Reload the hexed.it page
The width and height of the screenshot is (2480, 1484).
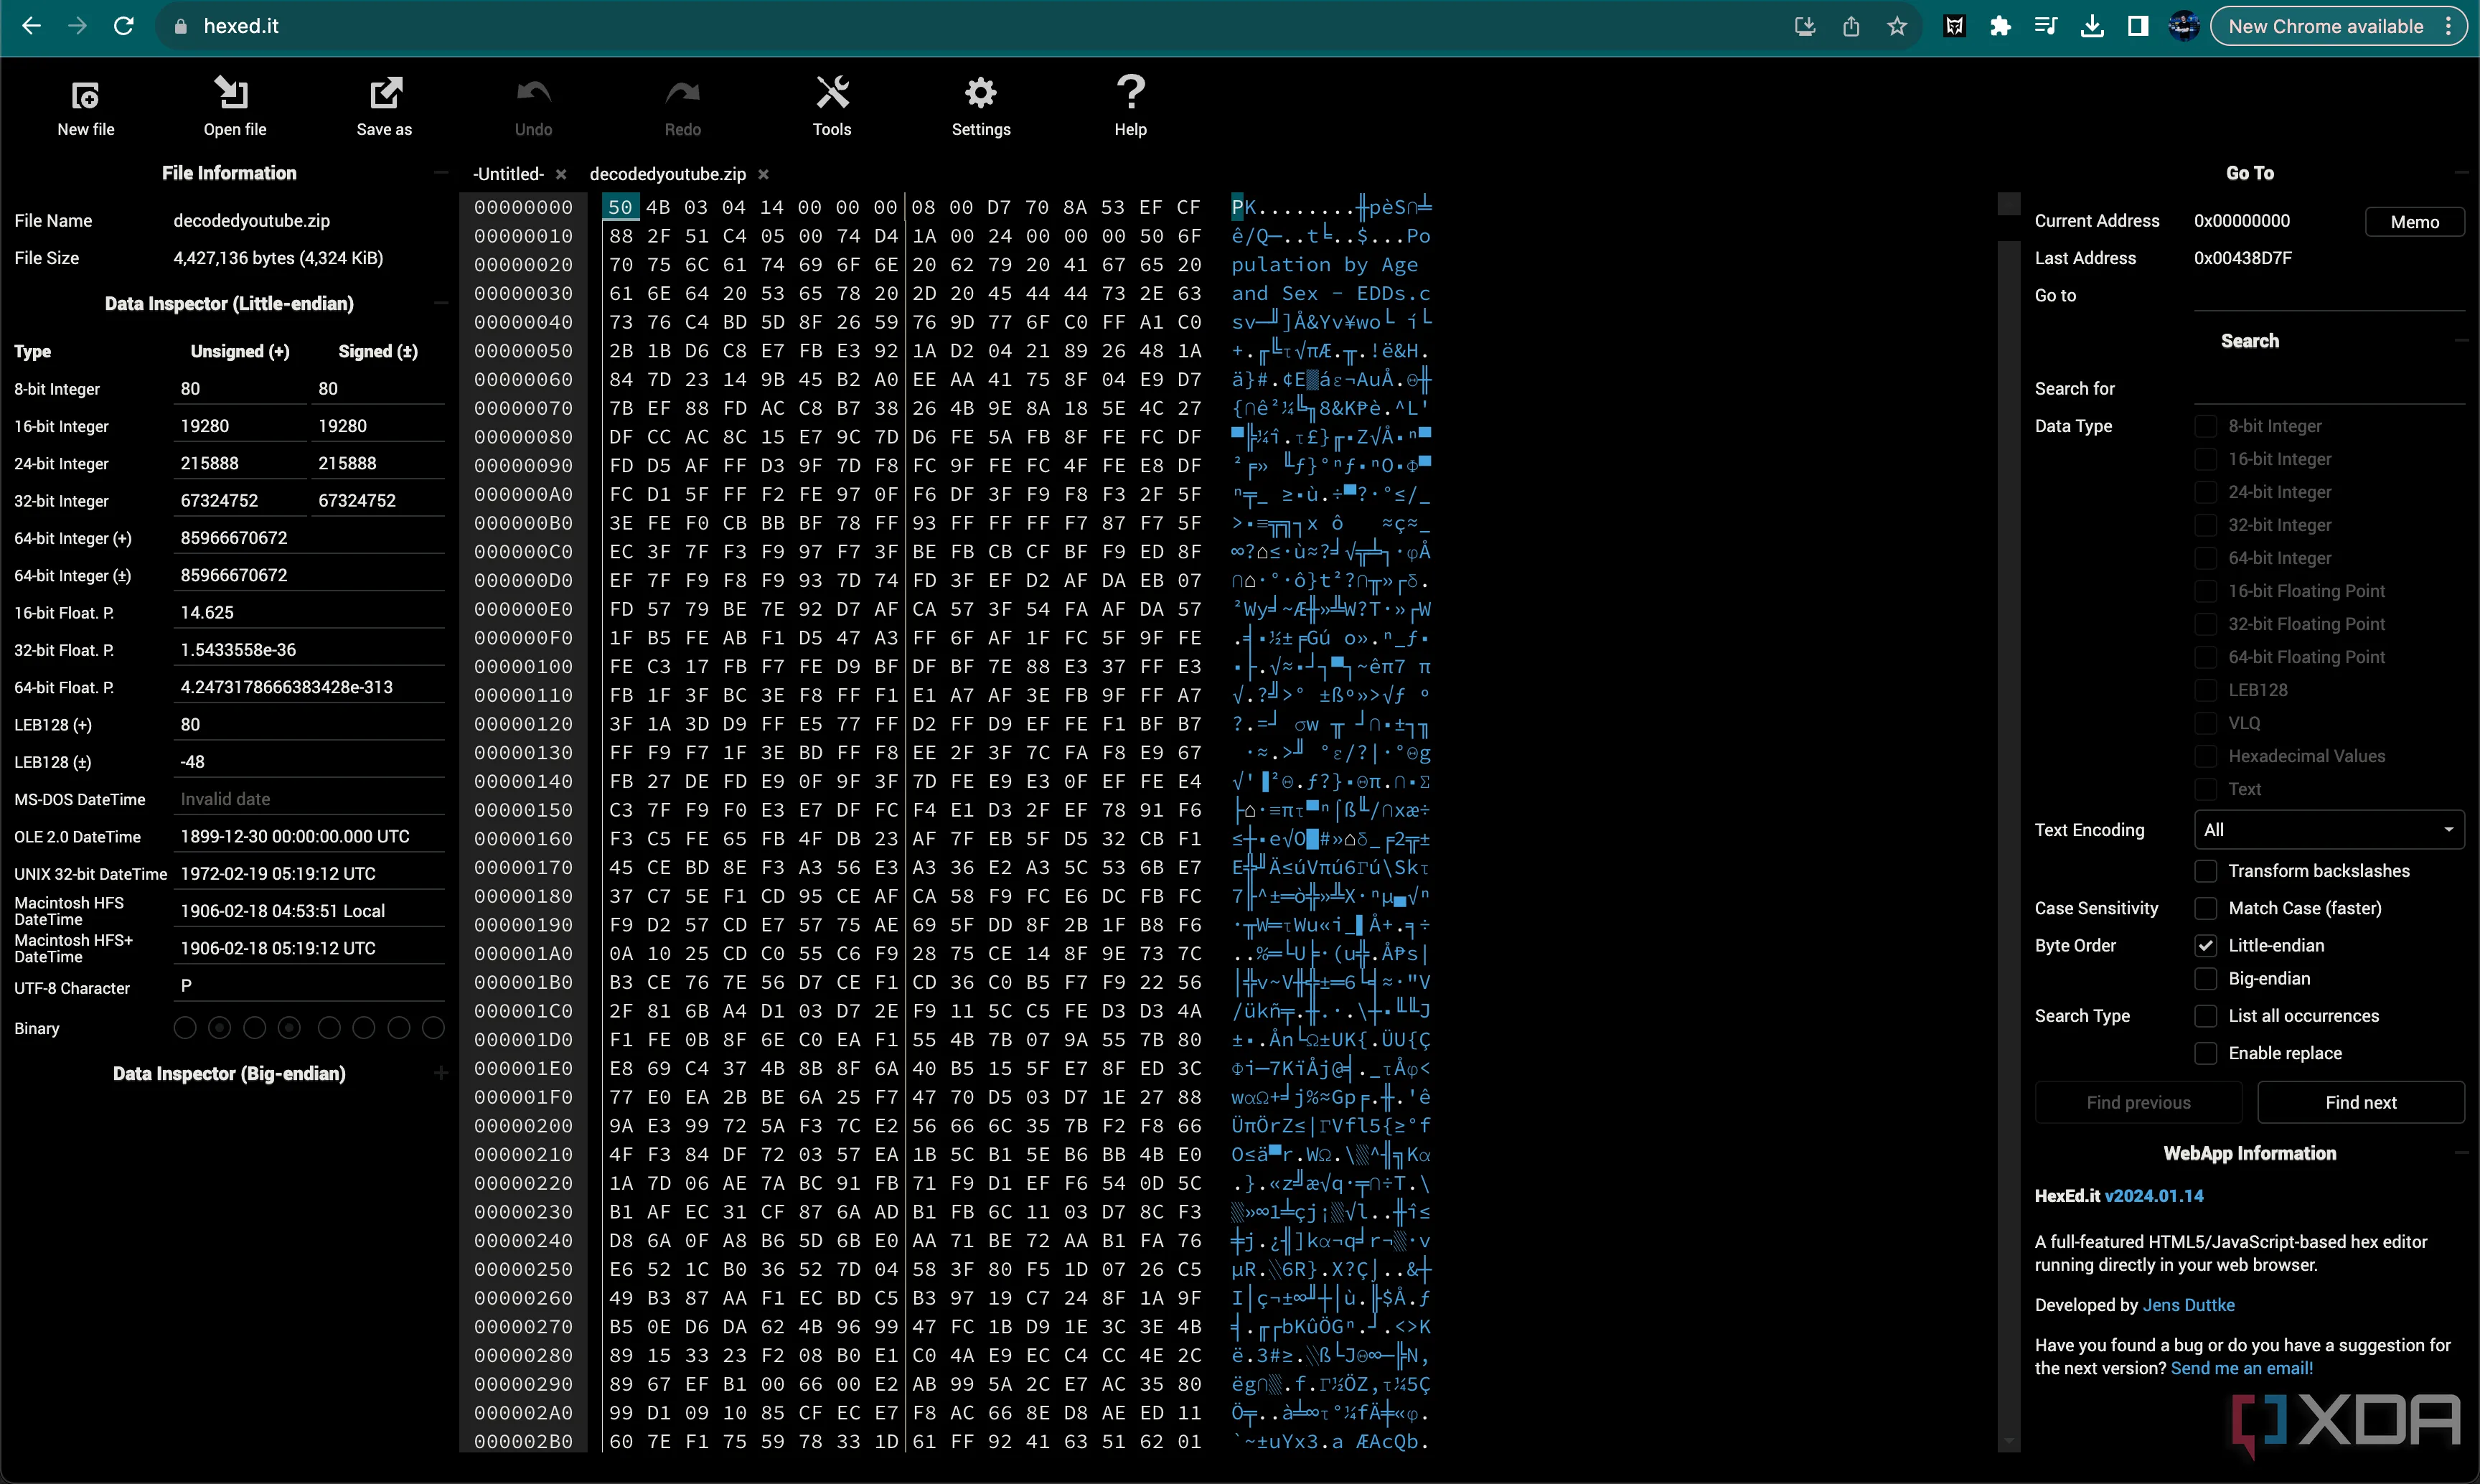(124, 26)
